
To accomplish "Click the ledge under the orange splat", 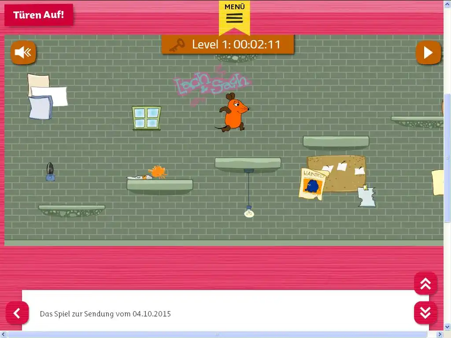I will point(160,187).
